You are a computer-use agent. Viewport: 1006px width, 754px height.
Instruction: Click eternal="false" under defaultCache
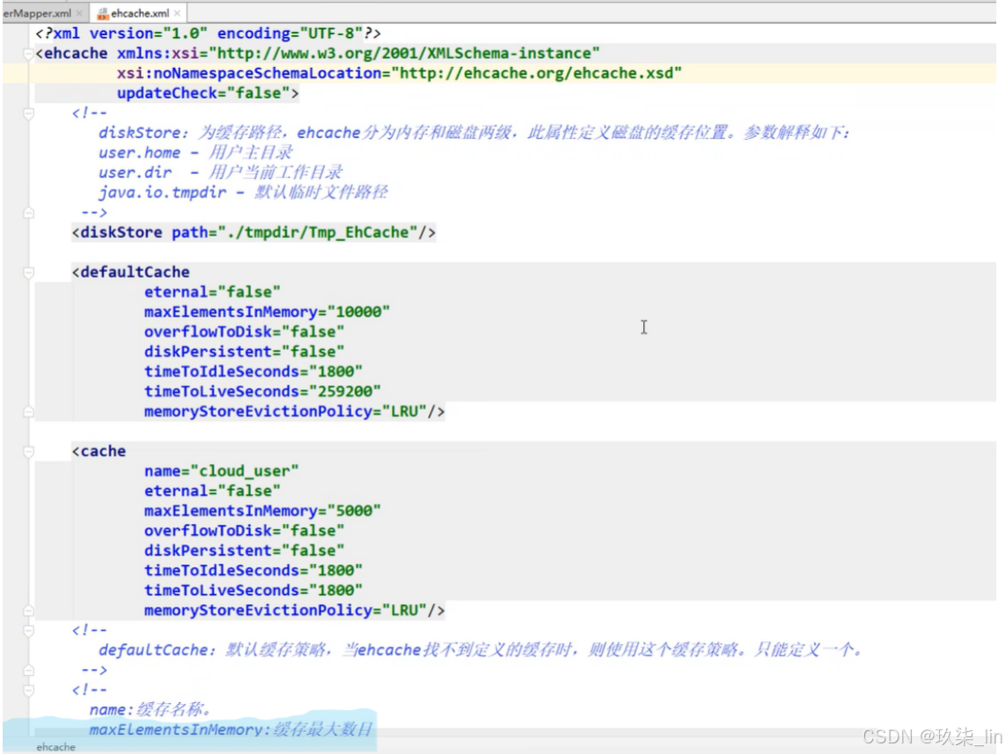(212, 292)
